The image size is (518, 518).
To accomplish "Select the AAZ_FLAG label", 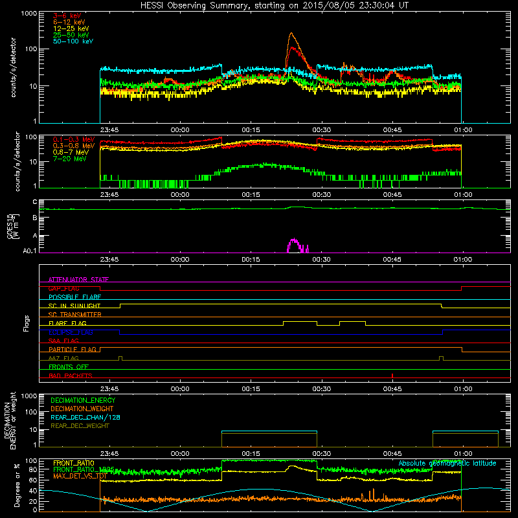I will coord(63,358).
